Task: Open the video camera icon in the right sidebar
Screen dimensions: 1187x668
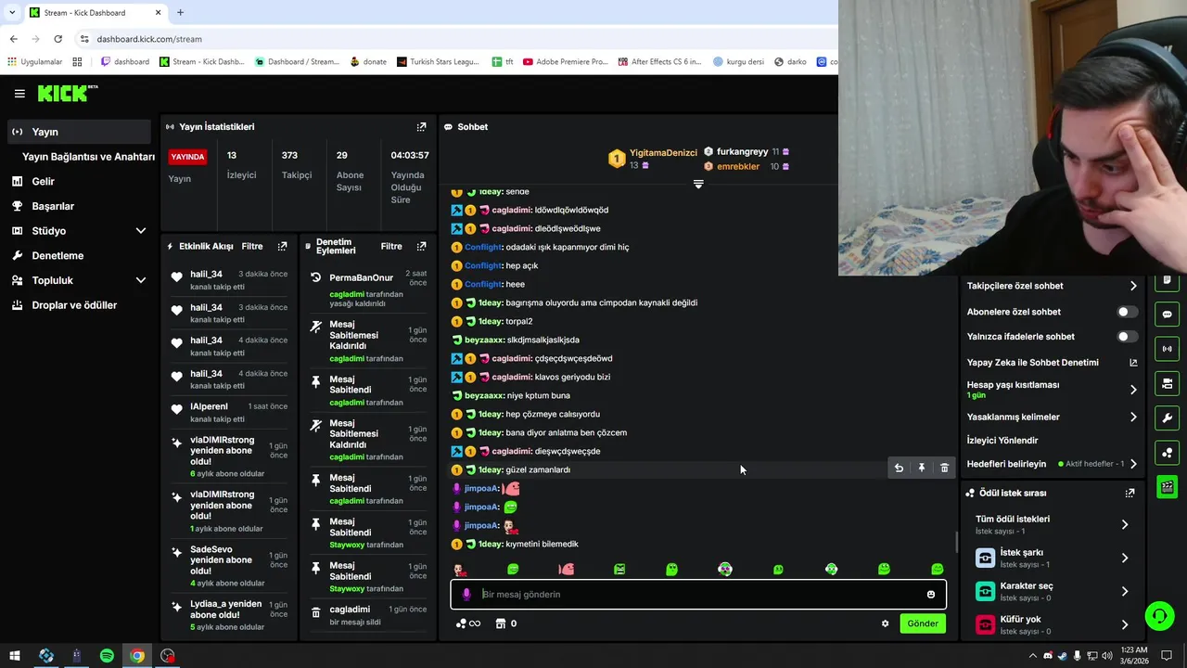Action: click(x=1167, y=383)
